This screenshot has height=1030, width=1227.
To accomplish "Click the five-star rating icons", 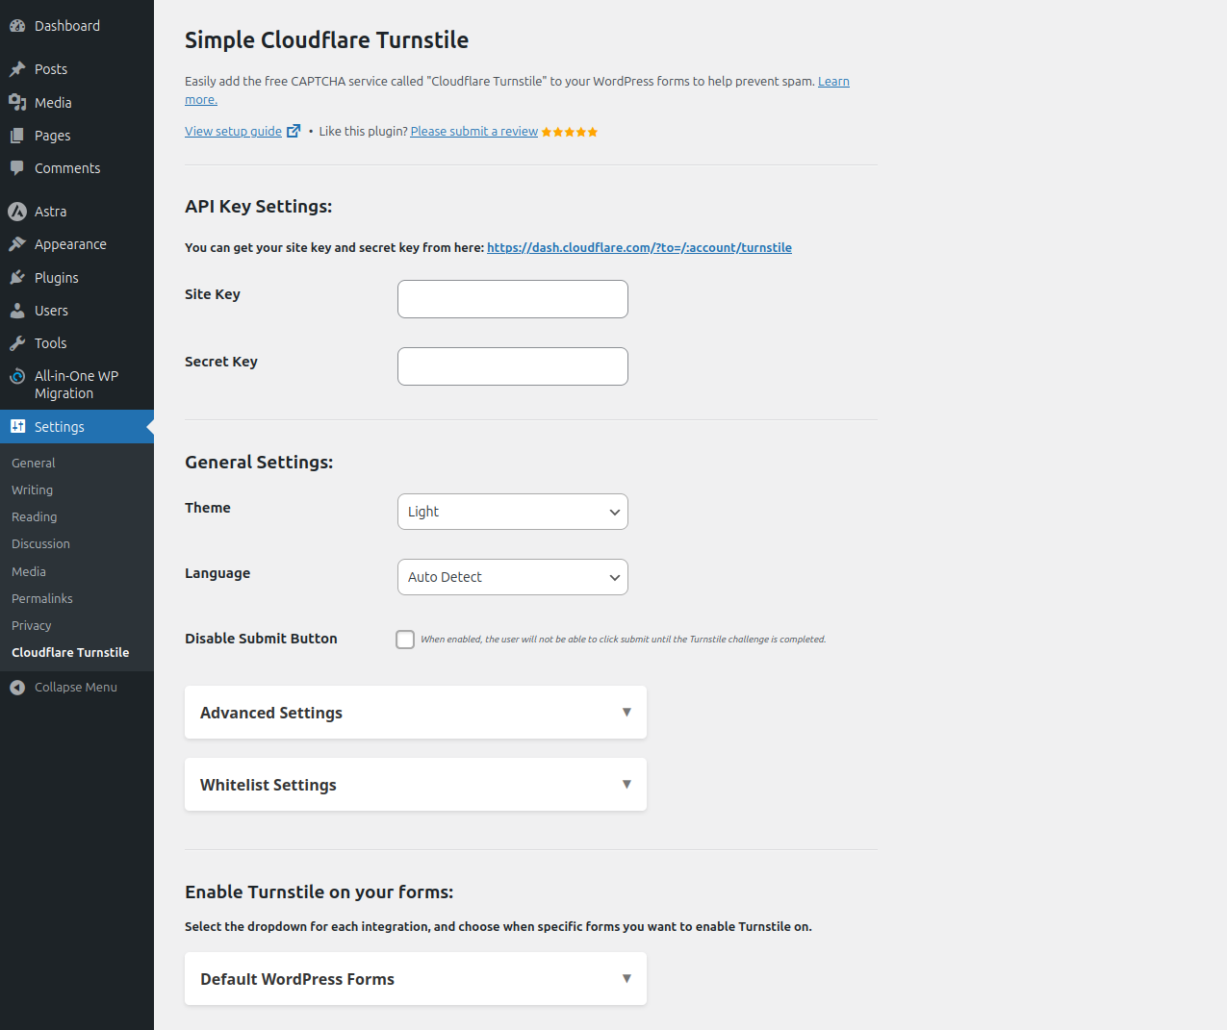I will 570,132.
